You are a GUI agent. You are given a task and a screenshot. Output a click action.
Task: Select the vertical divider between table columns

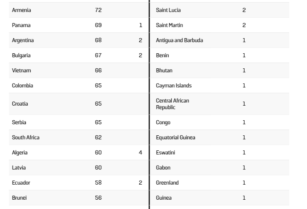pos(149,105)
